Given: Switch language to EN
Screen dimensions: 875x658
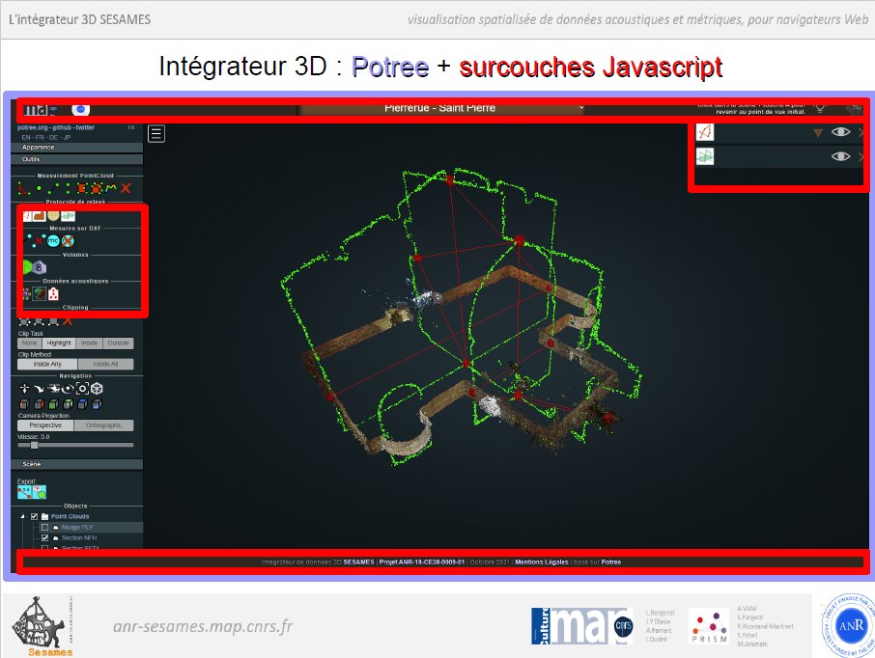Looking at the screenshot, I should pyautogui.click(x=26, y=137).
